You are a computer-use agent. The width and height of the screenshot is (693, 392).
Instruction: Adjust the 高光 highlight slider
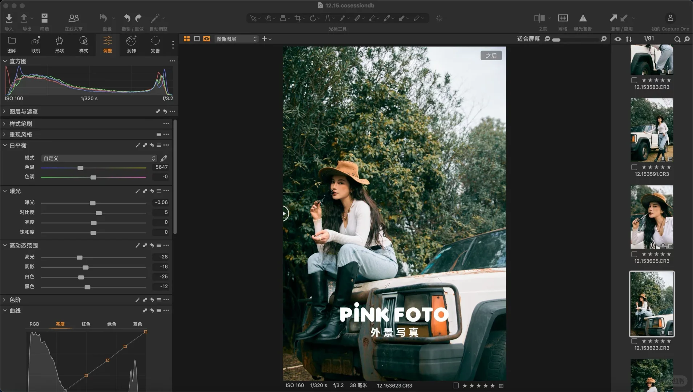click(x=80, y=257)
